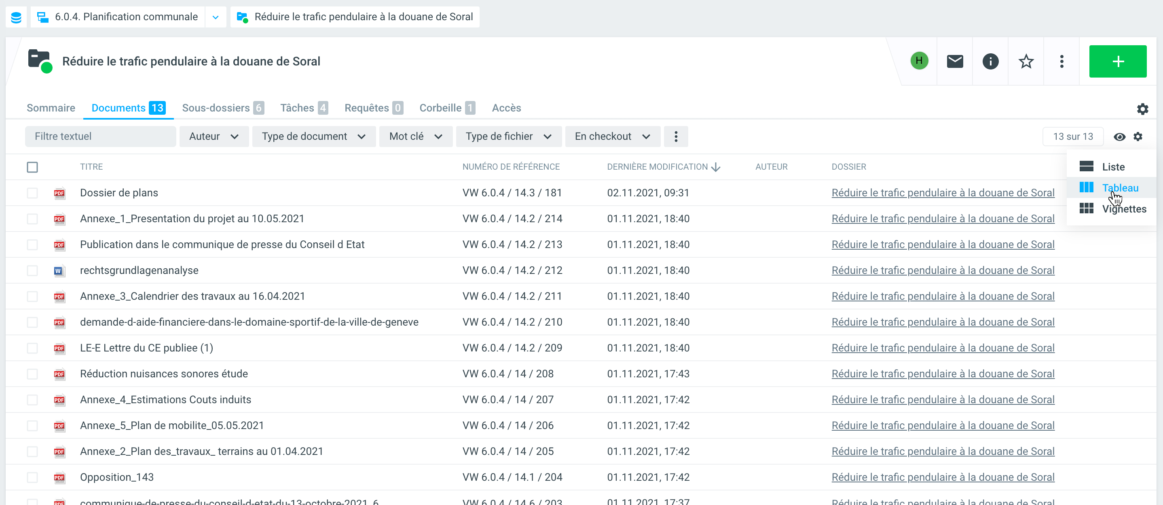Click the envelope mail icon
The height and width of the screenshot is (505, 1163).
point(954,61)
